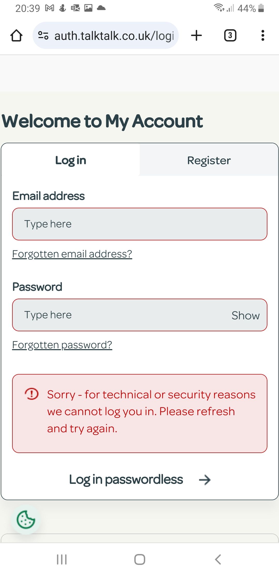Show the password text

click(x=245, y=315)
